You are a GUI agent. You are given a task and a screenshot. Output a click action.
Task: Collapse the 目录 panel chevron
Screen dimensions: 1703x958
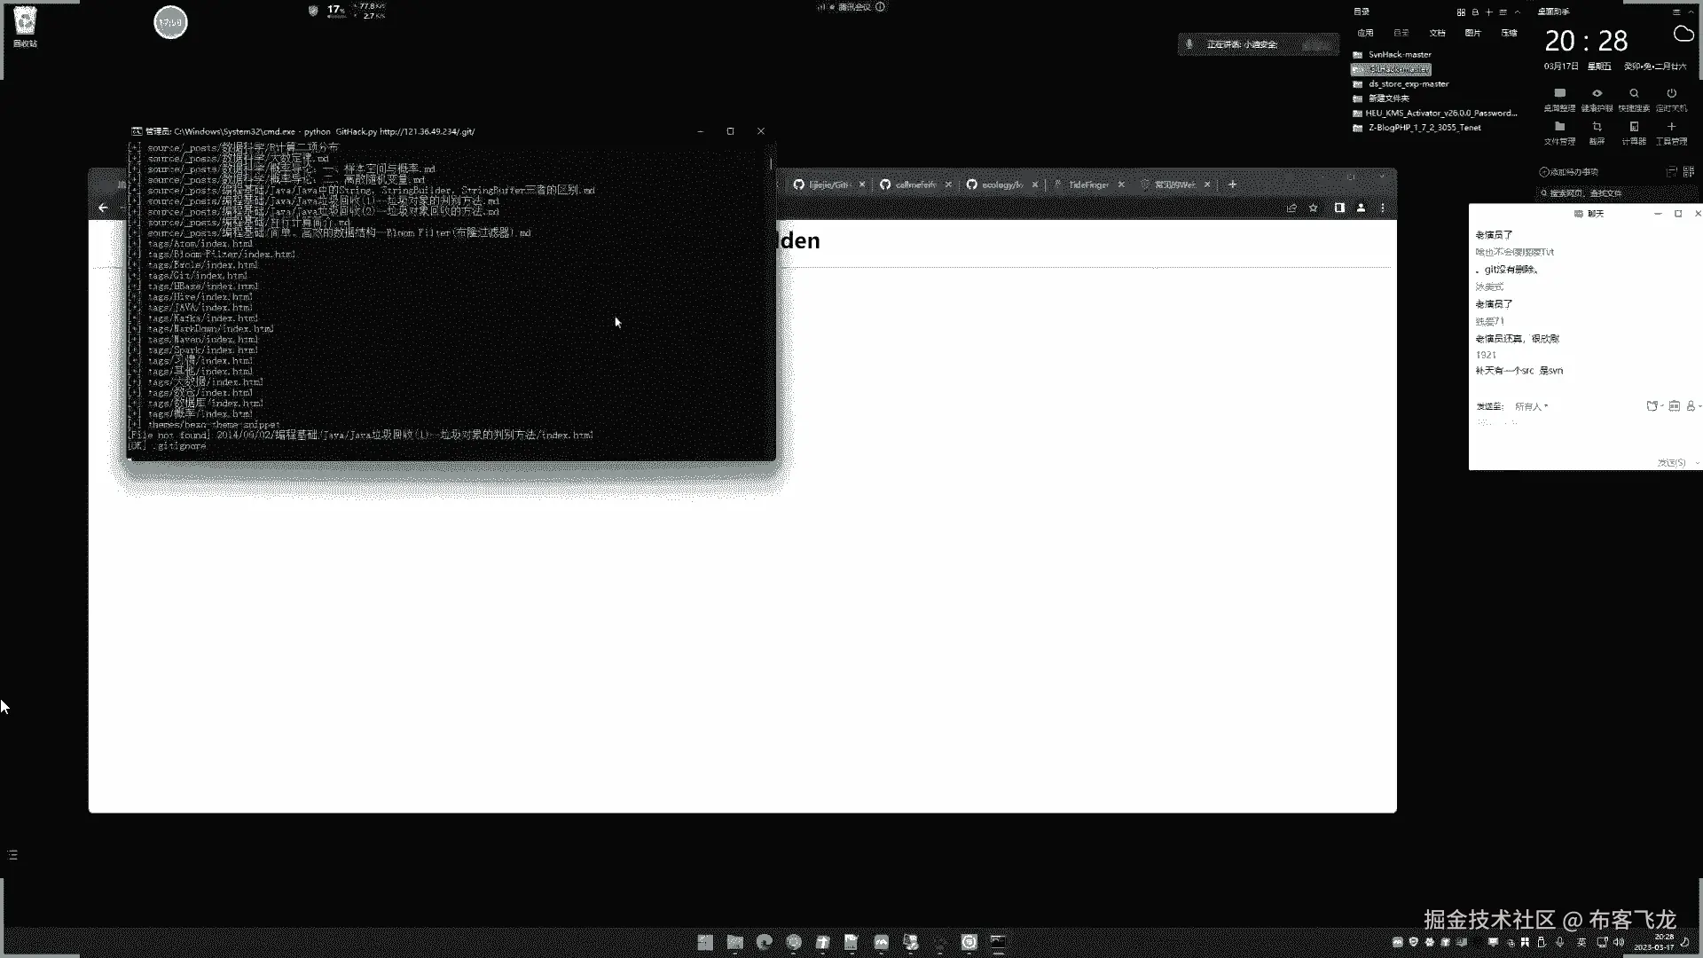1518,12
